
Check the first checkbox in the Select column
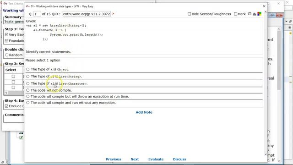pos(13,77)
